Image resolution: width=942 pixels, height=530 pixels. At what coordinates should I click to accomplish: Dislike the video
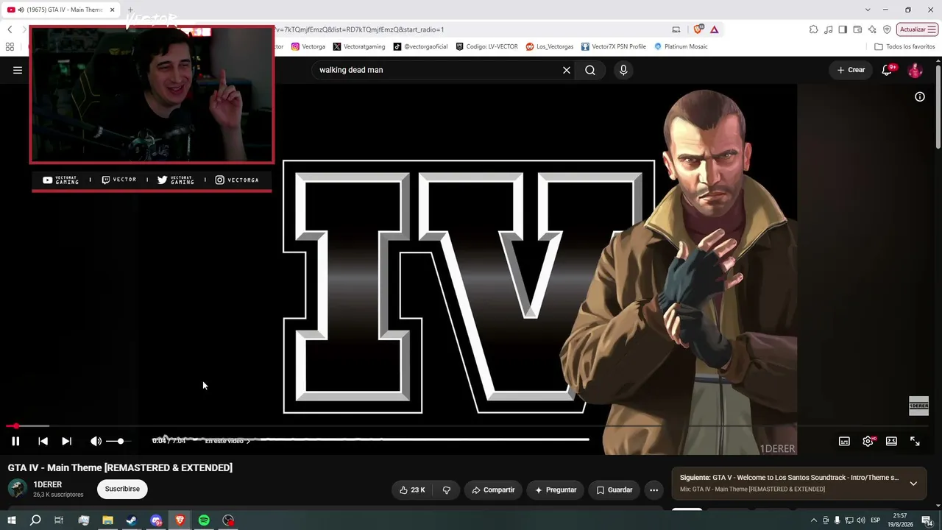pos(446,490)
